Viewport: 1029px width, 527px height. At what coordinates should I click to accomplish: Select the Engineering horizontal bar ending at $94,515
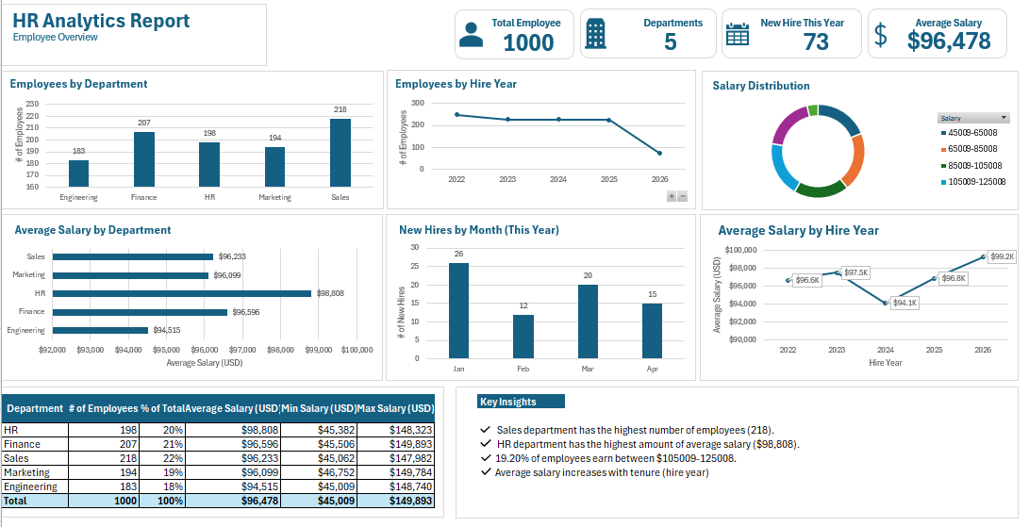tap(100, 330)
